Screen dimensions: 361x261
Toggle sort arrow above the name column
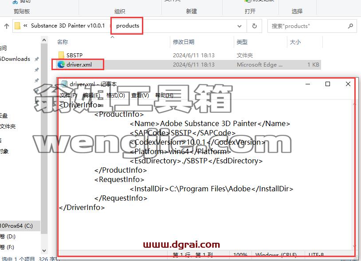coord(112,37)
